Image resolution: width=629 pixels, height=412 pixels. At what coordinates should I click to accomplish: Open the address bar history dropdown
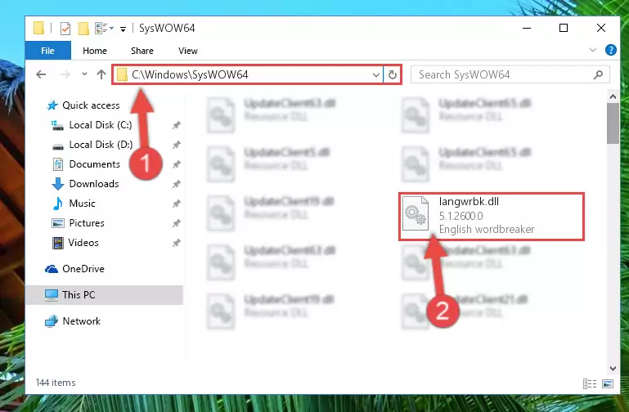coord(376,75)
